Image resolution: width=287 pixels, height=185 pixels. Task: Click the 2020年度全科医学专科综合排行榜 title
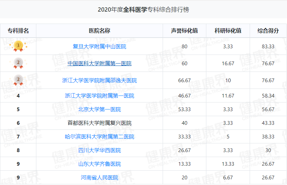coord(143,10)
